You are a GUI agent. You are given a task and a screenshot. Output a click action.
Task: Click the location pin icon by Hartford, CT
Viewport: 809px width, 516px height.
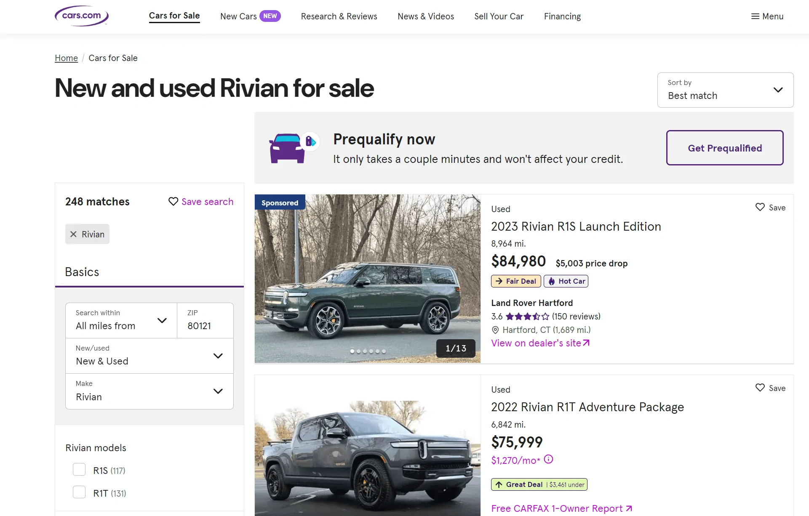(x=495, y=330)
